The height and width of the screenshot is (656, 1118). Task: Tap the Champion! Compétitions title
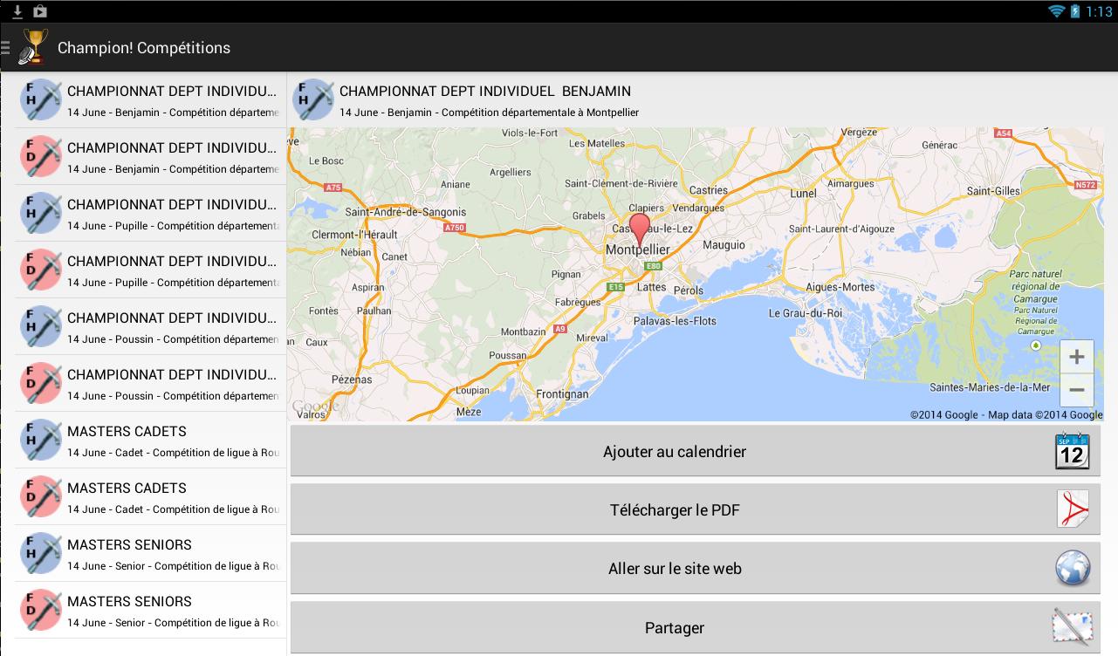coord(144,48)
